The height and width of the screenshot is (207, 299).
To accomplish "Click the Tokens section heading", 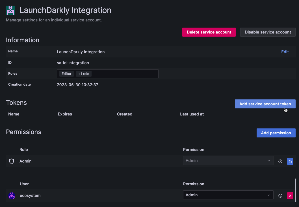I will click(16, 103).
